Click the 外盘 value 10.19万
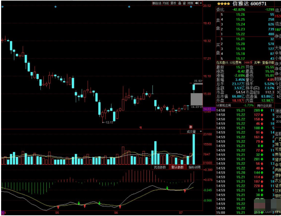Image resolution: width=281 pixels, height=216 pixels. 238,101
